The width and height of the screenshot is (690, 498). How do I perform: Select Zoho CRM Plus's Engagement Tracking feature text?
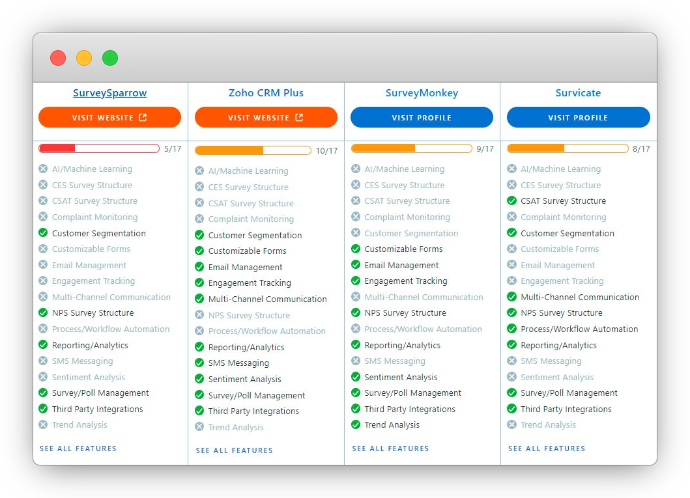pos(250,283)
